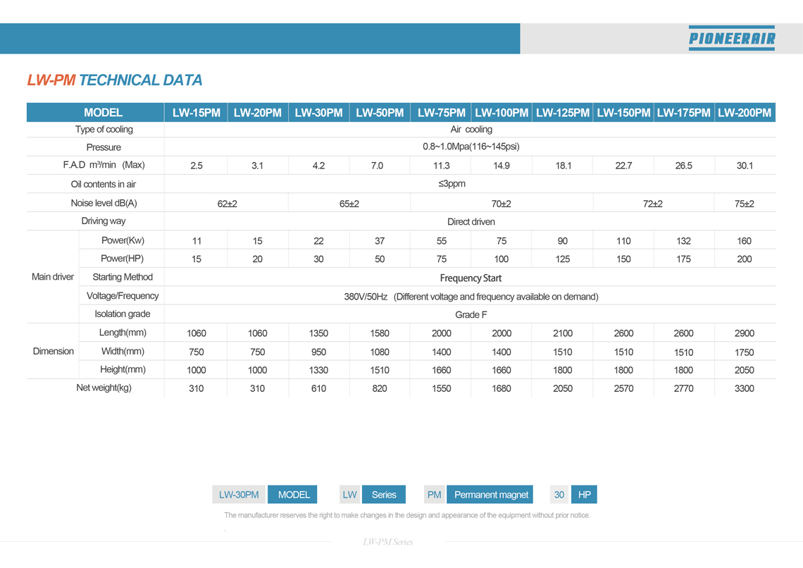Click the Grade F value
This screenshot has height=568, width=803.
pyautogui.click(x=471, y=315)
